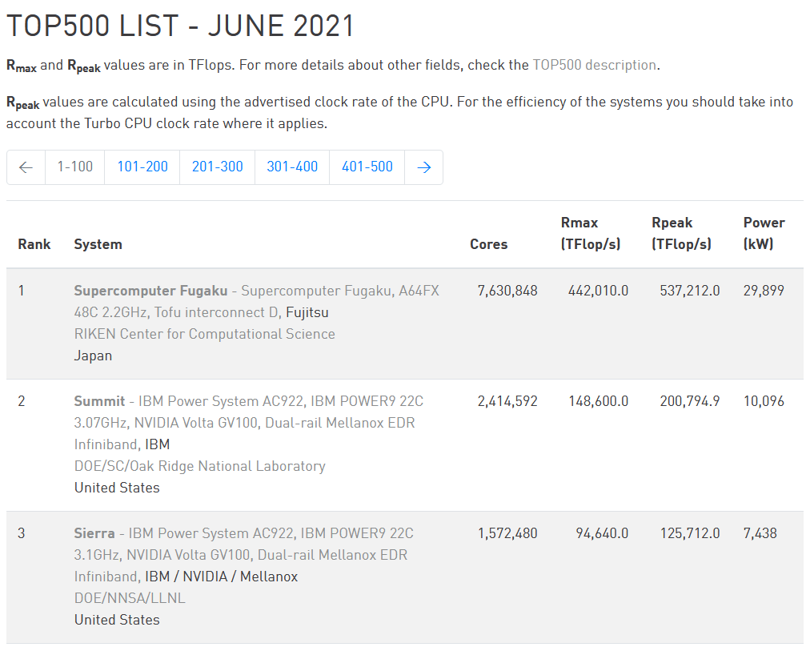Select Fugaku Rmax value 442,010.0
The height and width of the screenshot is (647, 810).
coord(598,291)
